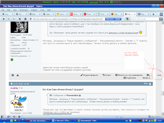Go to the Home page button

pyautogui.click(x=25, y=19)
